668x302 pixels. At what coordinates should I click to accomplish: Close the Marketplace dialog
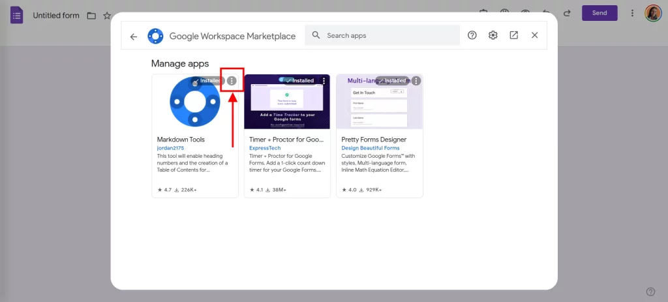tap(535, 35)
